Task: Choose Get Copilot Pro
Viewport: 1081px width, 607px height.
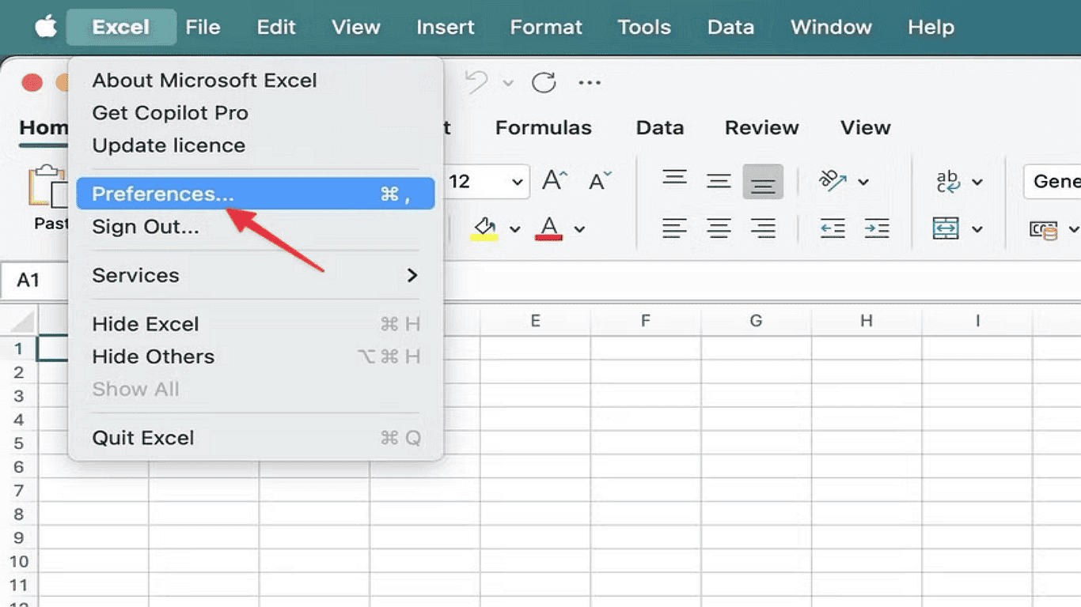Action: [256, 113]
